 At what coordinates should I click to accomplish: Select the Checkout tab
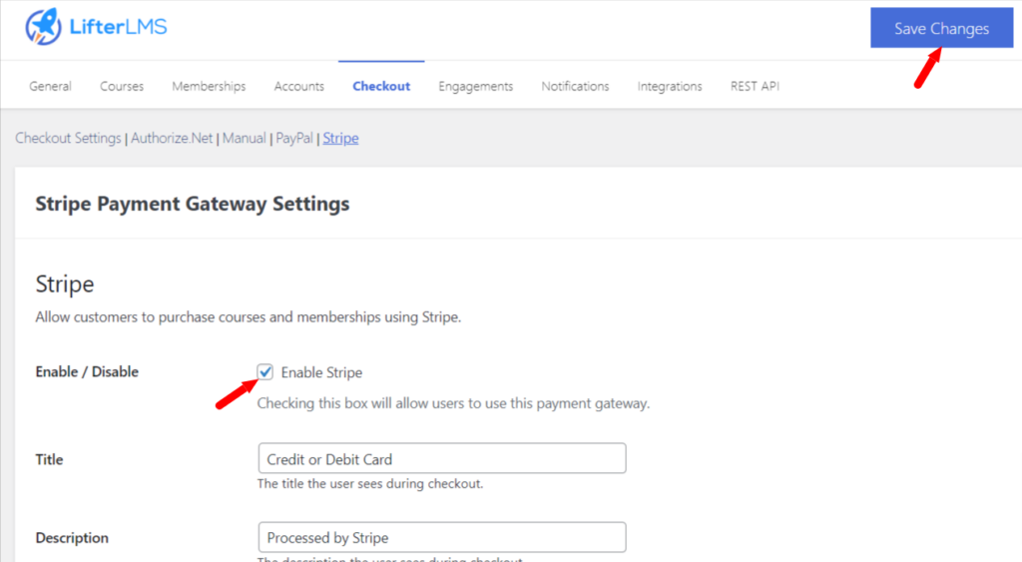[x=381, y=86]
